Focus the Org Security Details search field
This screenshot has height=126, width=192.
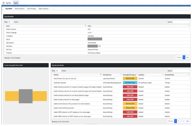point(181,71)
